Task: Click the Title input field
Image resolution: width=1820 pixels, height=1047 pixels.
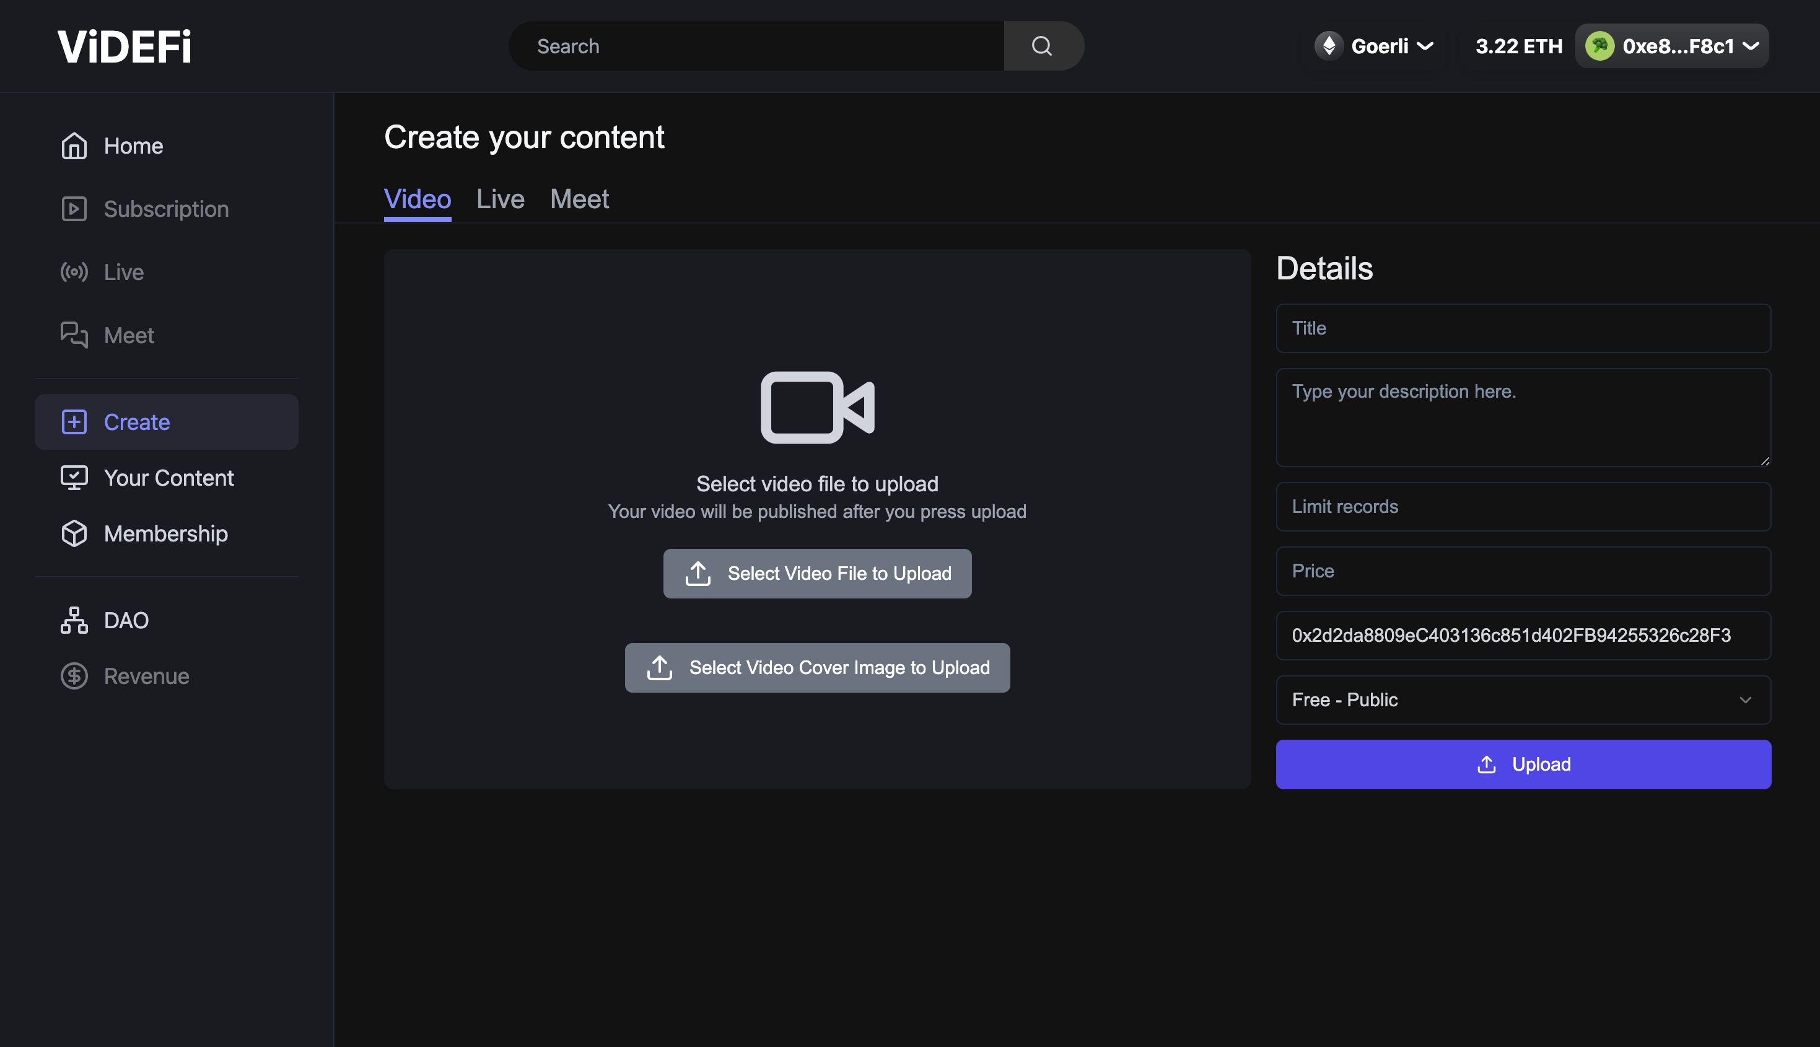Action: coord(1524,327)
